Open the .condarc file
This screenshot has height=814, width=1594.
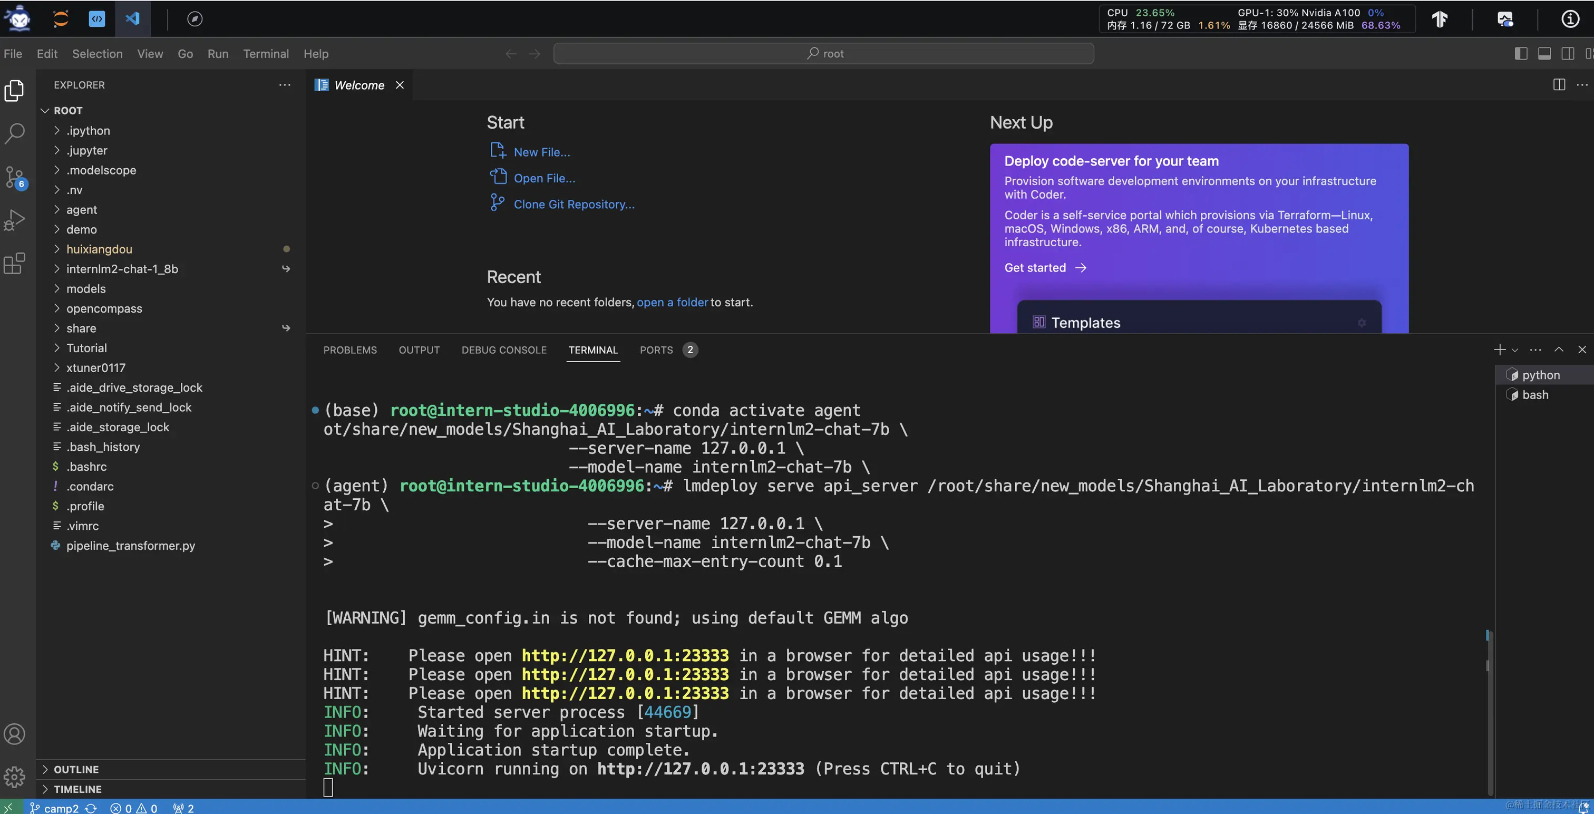click(x=170, y=487)
